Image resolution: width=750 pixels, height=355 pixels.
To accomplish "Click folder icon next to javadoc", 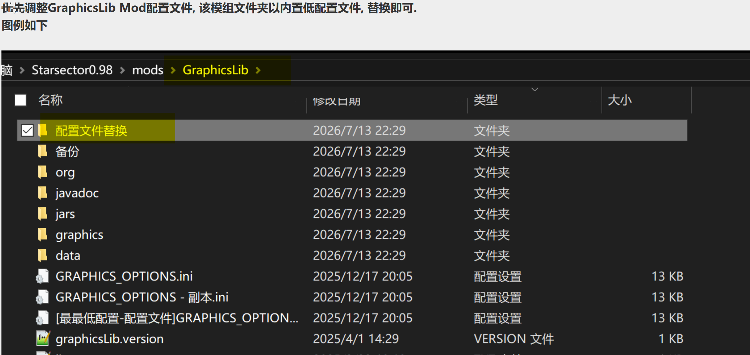I will tap(43, 193).
